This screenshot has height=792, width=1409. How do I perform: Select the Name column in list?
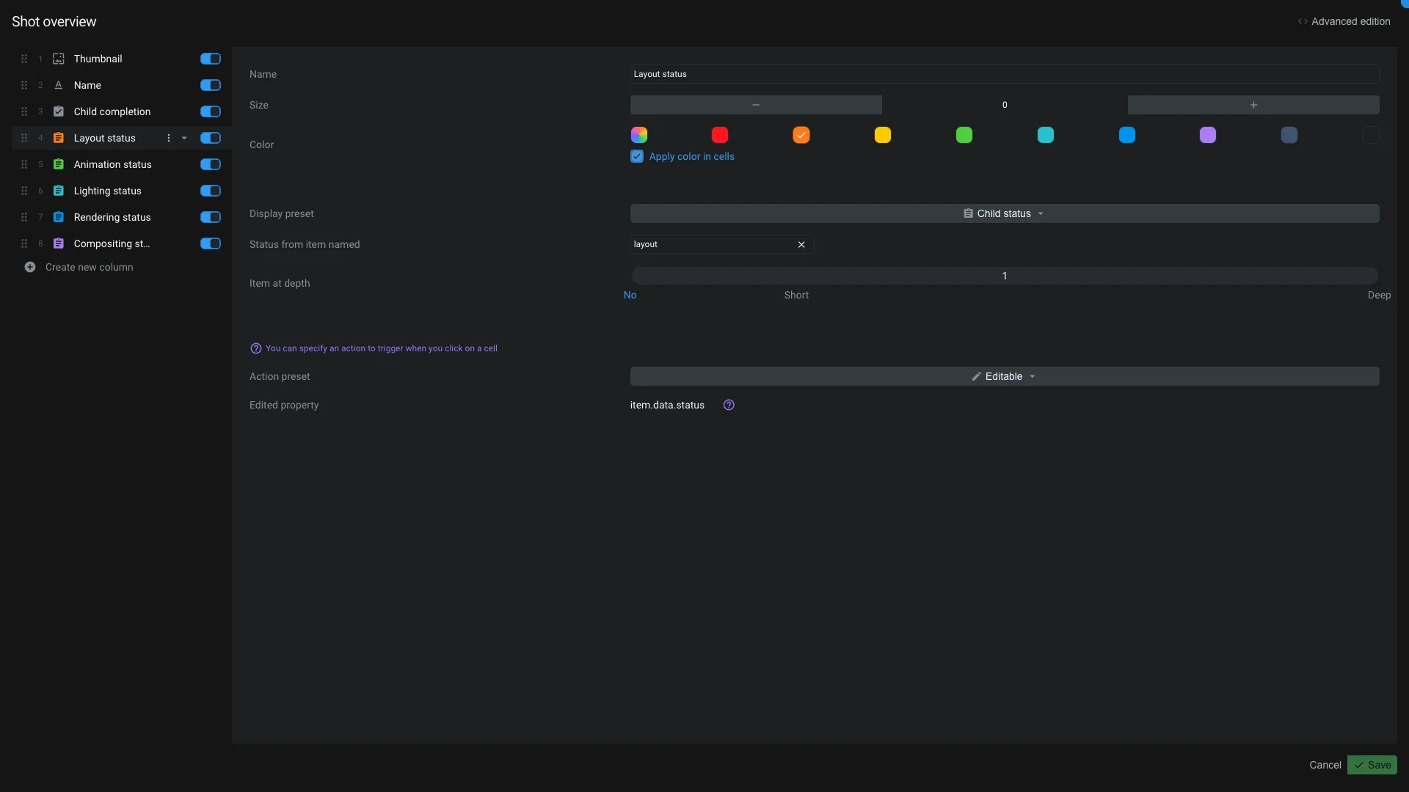87,85
